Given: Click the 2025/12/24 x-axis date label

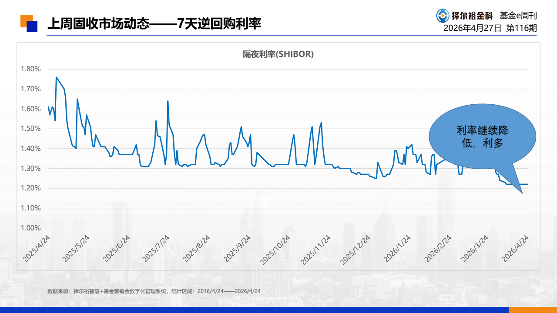Looking at the screenshot, I should pyautogui.click(x=356, y=249).
